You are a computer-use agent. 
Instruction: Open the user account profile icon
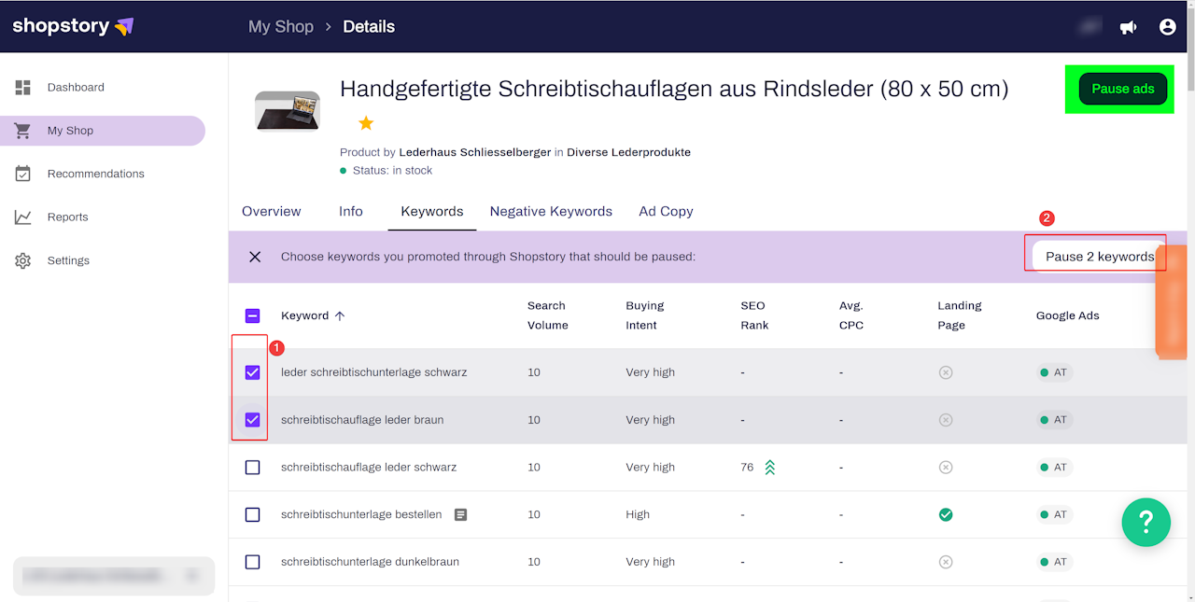(x=1167, y=27)
